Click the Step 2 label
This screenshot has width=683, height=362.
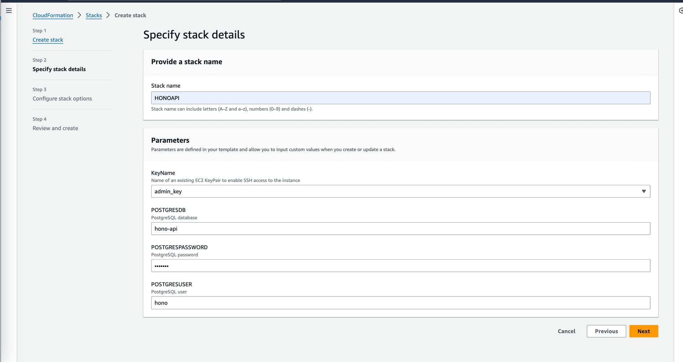[39, 60]
